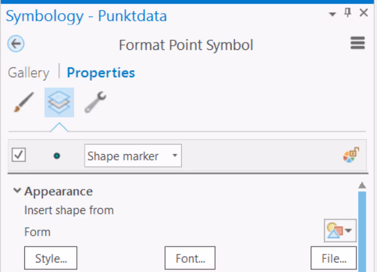
Task: Click the color lock icon on layer row
Action: point(351,155)
